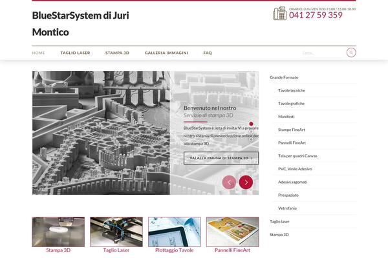Open Pannelli FineArt in sidebar

292,143
